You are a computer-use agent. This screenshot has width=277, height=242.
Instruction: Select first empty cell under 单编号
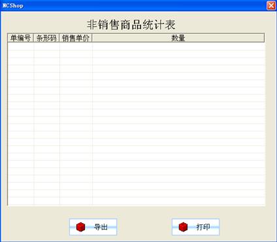pyautogui.click(x=21, y=46)
